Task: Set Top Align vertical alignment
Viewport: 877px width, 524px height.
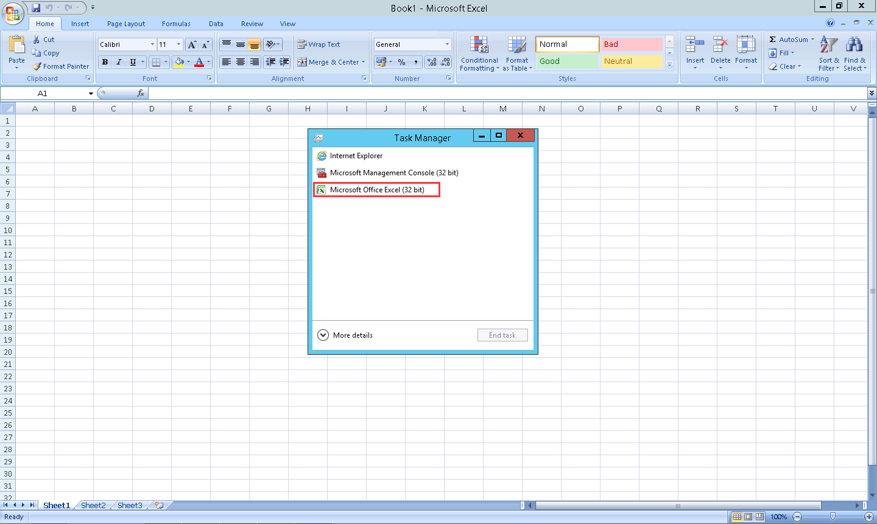Action: [227, 44]
